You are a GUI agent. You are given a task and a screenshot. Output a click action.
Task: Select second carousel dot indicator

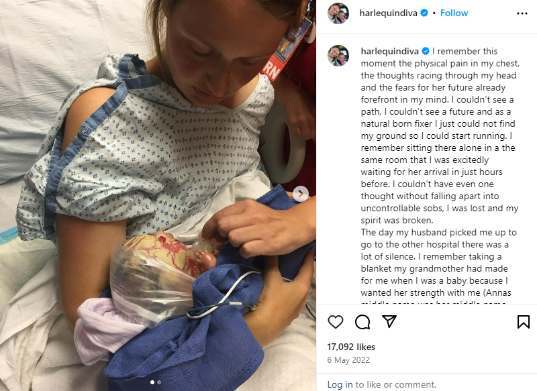coord(159,382)
